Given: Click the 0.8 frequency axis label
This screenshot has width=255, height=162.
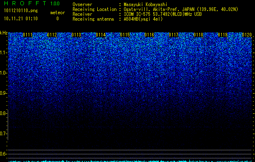Looking at the screenshot, I should pos(3,113).
